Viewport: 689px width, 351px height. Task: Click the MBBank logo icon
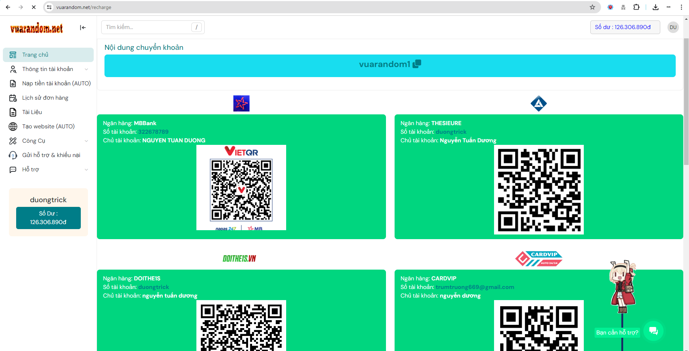(241, 104)
